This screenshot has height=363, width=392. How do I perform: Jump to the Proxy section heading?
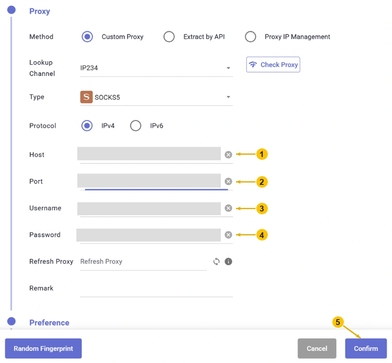pos(40,11)
